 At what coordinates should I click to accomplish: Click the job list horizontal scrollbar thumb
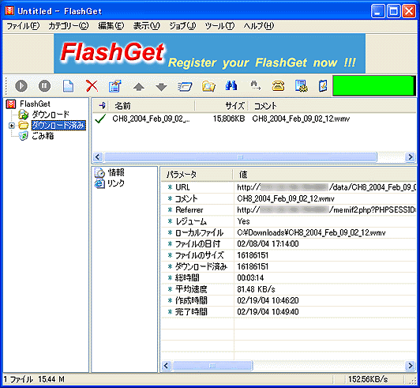[x=241, y=157]
